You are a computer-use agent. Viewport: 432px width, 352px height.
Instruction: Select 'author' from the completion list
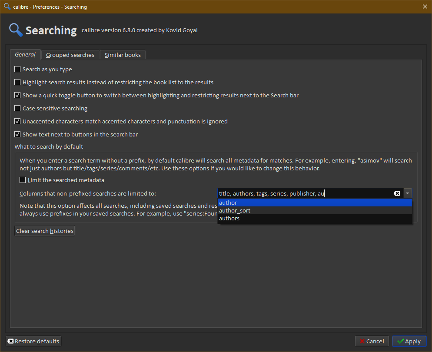point(315,203)
